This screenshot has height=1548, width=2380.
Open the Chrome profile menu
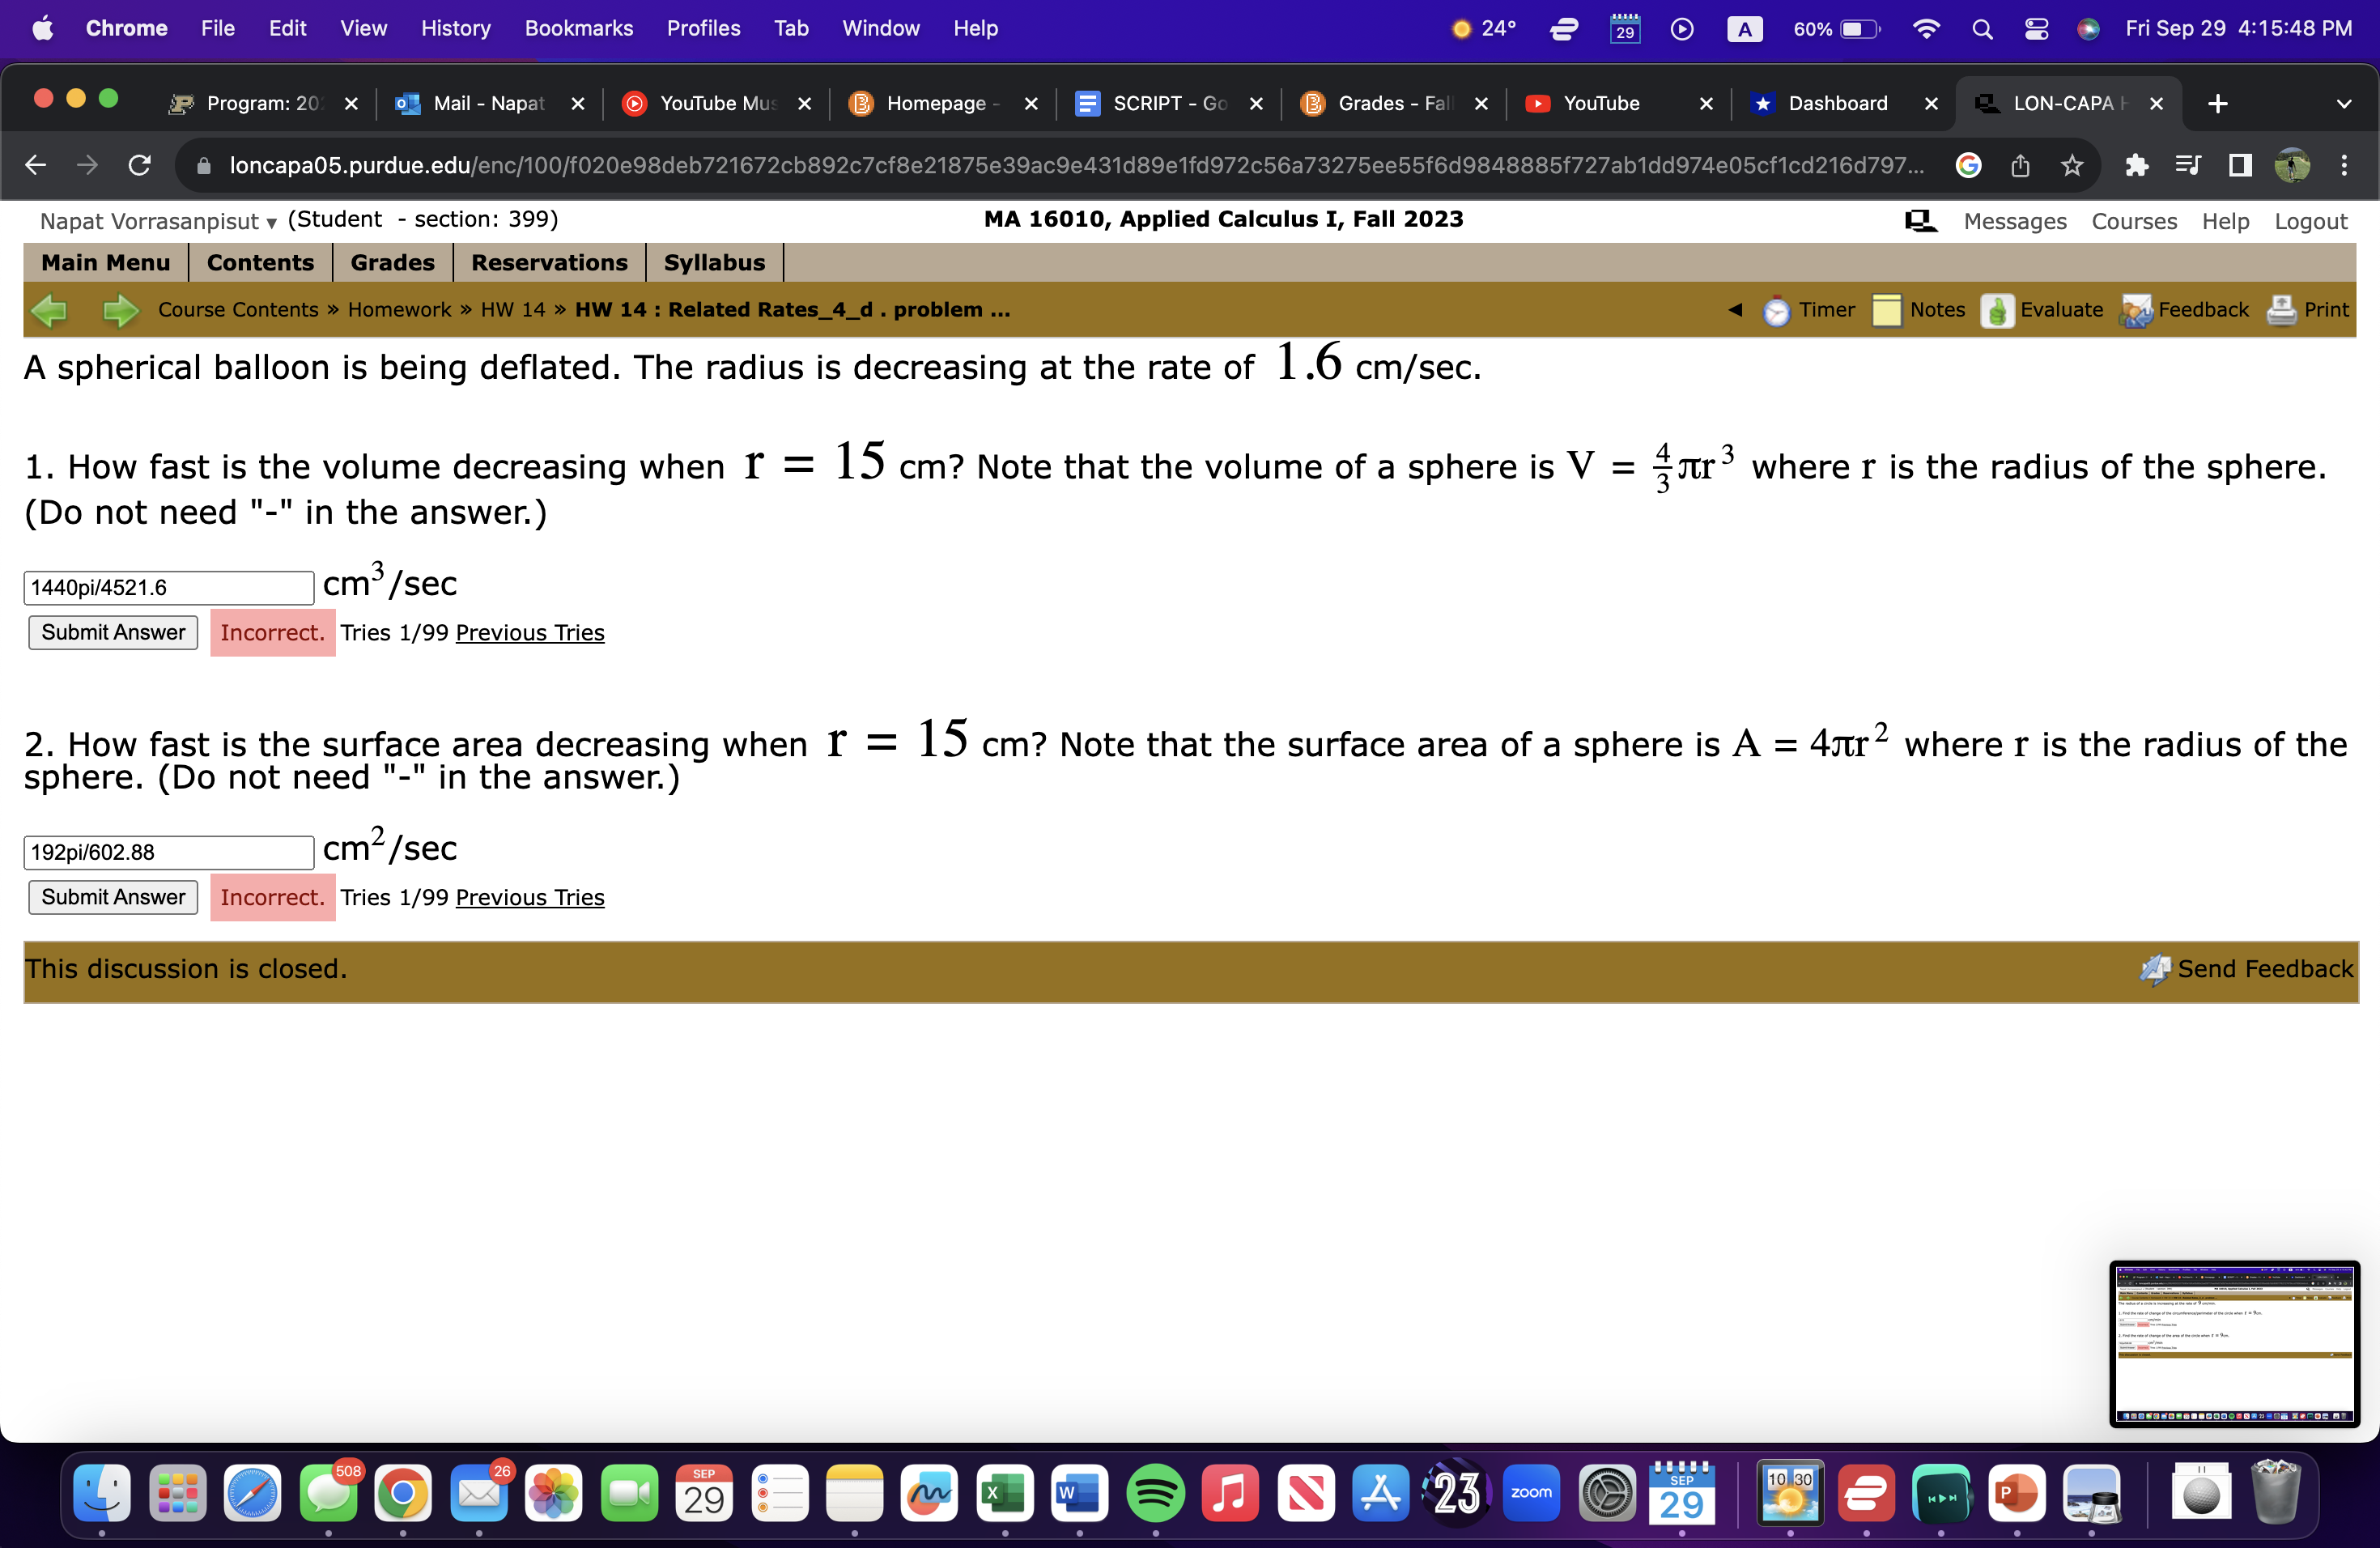point(2291,166)
